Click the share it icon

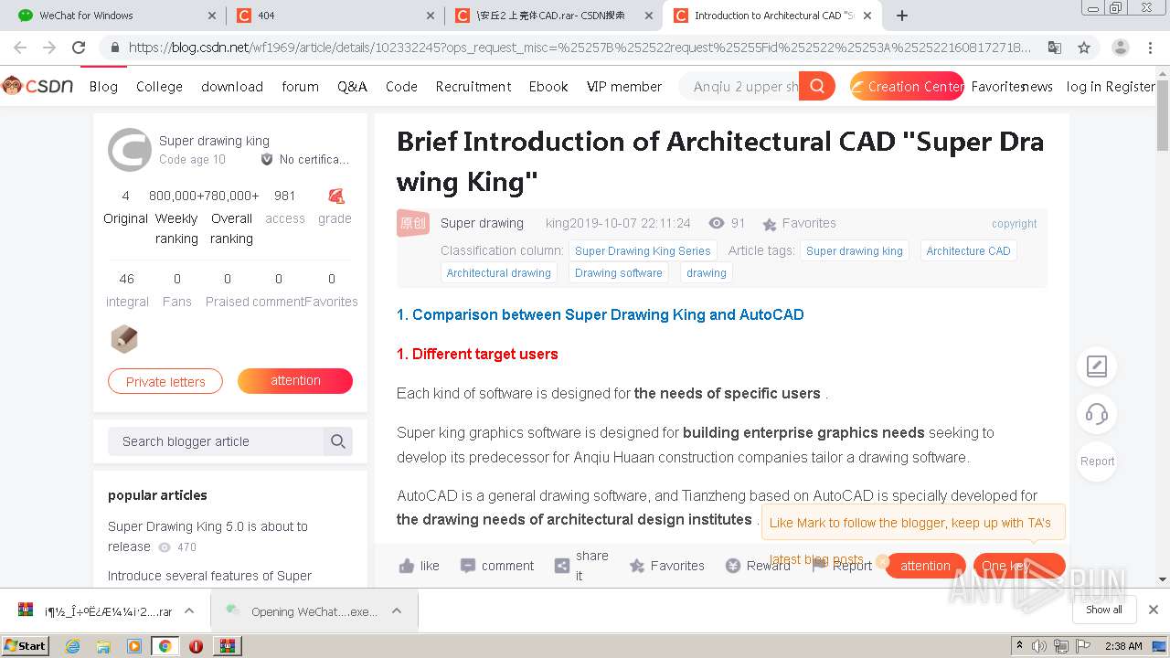562,566
